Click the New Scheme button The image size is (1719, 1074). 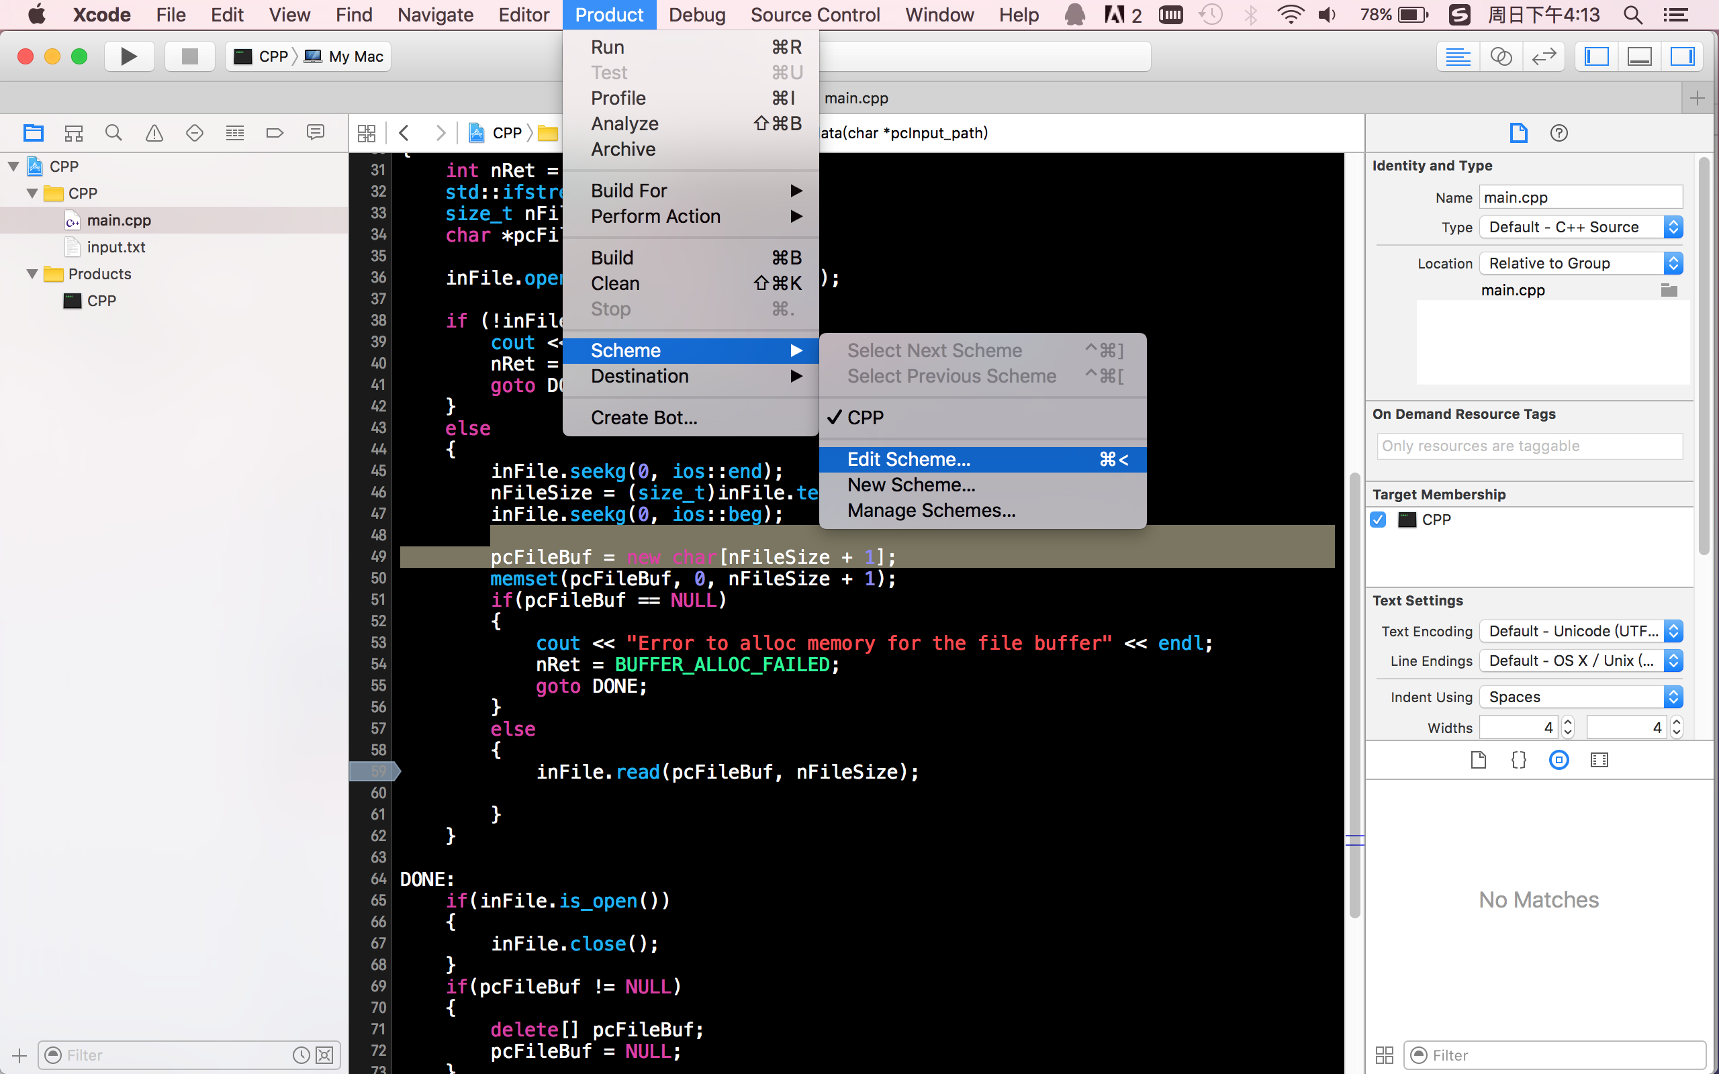coord(912,484)
